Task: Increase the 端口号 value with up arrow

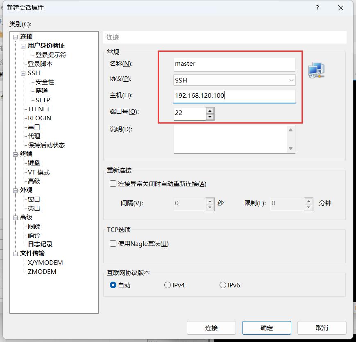Action: [210, 111]
